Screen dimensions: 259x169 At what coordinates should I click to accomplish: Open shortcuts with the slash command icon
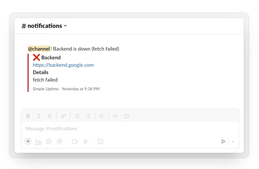click(100, 141)
